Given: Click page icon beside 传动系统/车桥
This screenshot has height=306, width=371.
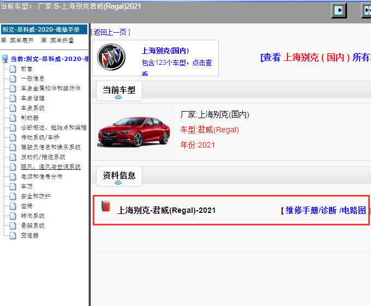Looking at the screenshot, I should 13,137.
